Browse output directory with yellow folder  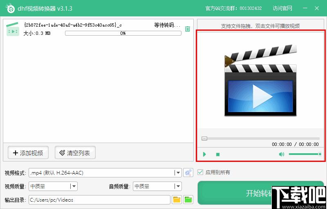(177, 200)
